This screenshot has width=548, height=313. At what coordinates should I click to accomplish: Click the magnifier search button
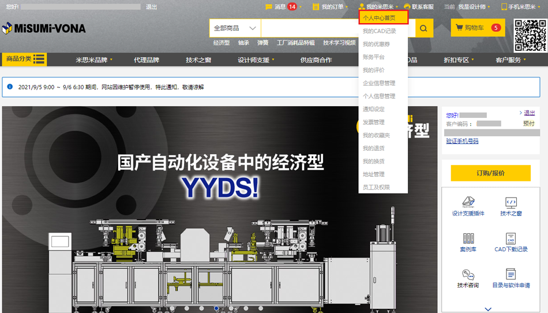point(423,28)
